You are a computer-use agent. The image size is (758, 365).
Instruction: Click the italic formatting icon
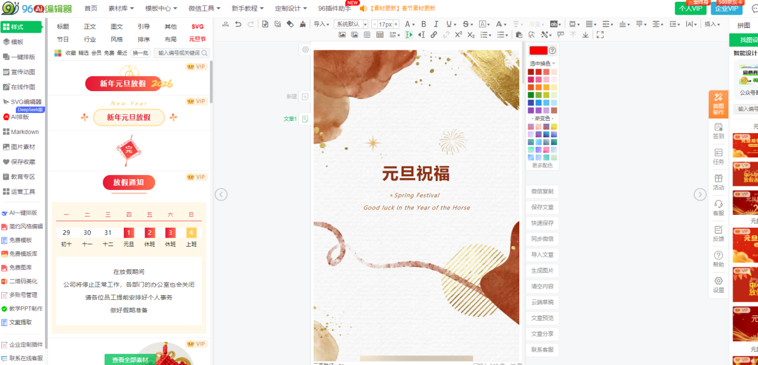[436, 24]
